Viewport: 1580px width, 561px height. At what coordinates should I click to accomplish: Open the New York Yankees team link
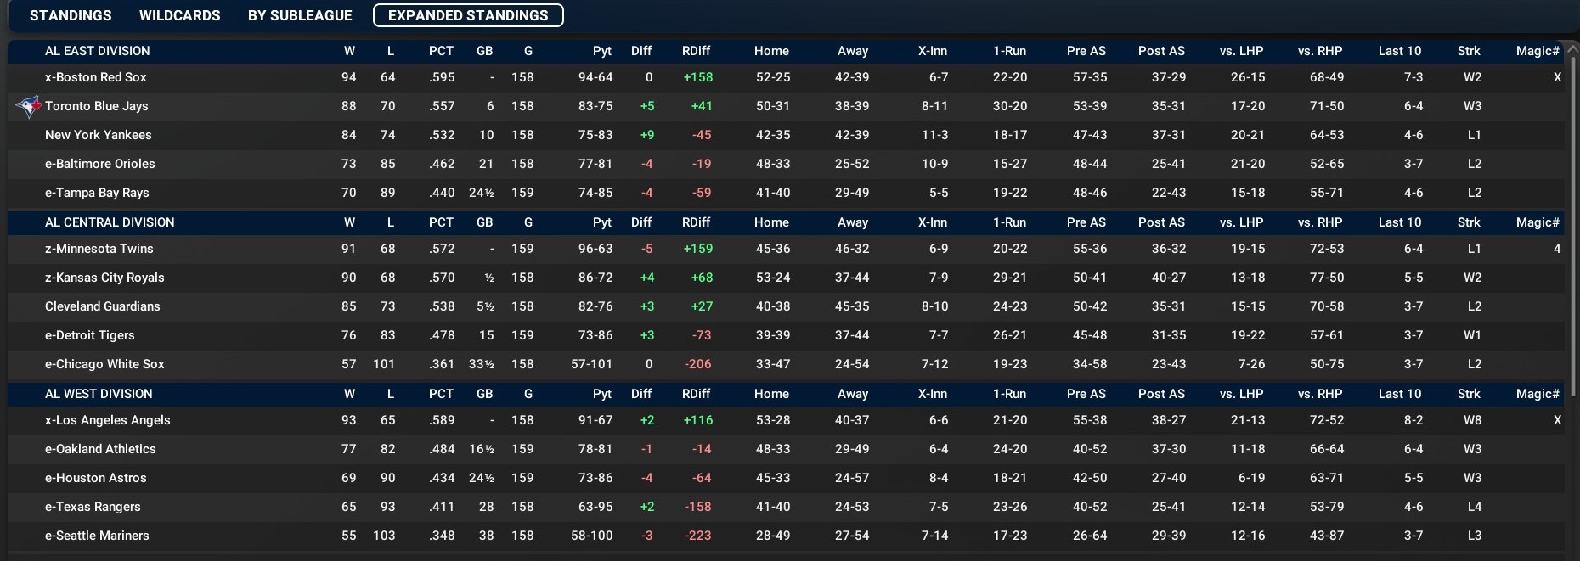click(98, 135)
